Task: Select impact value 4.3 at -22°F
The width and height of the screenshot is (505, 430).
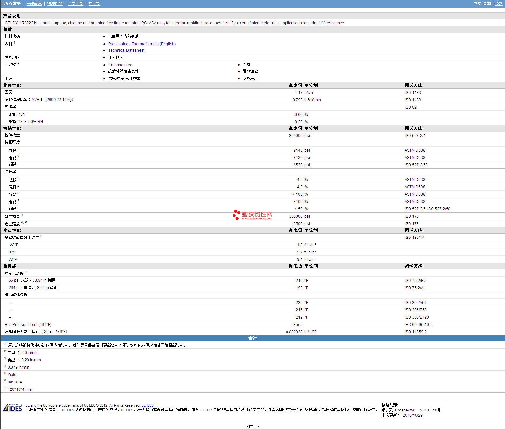Action: point(300,245)
